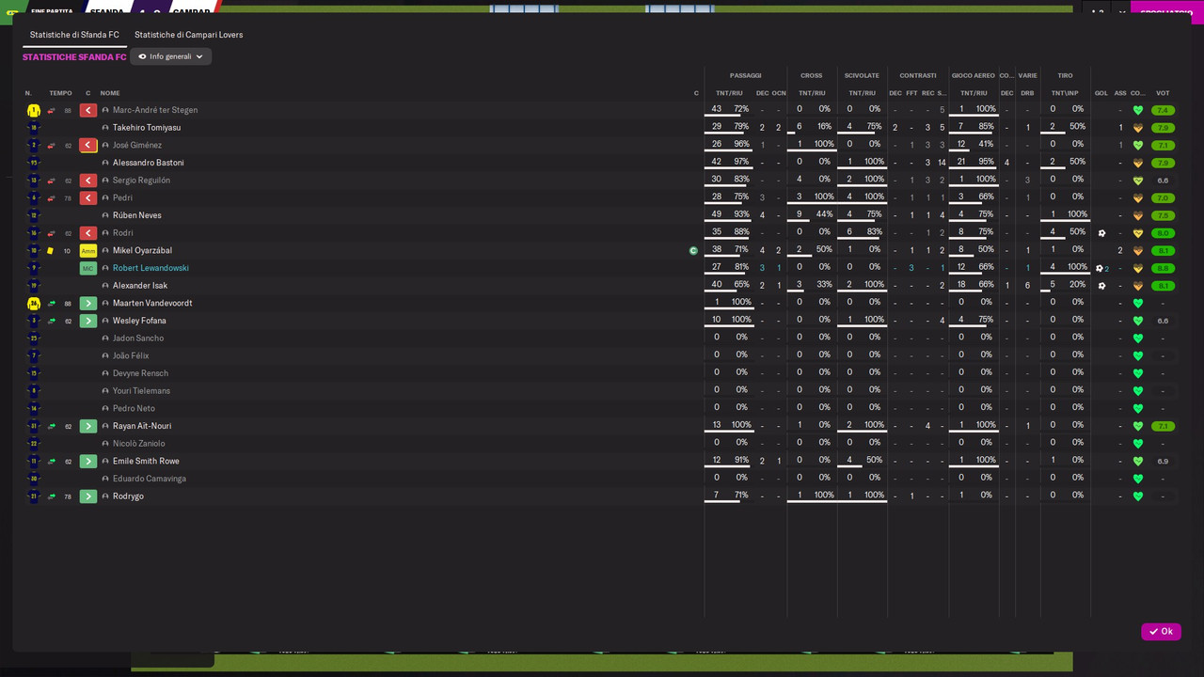Click the yellow Amm badge for Mikel Oyarzábal
Screen dimensions: 1204x677
(88, 251)
